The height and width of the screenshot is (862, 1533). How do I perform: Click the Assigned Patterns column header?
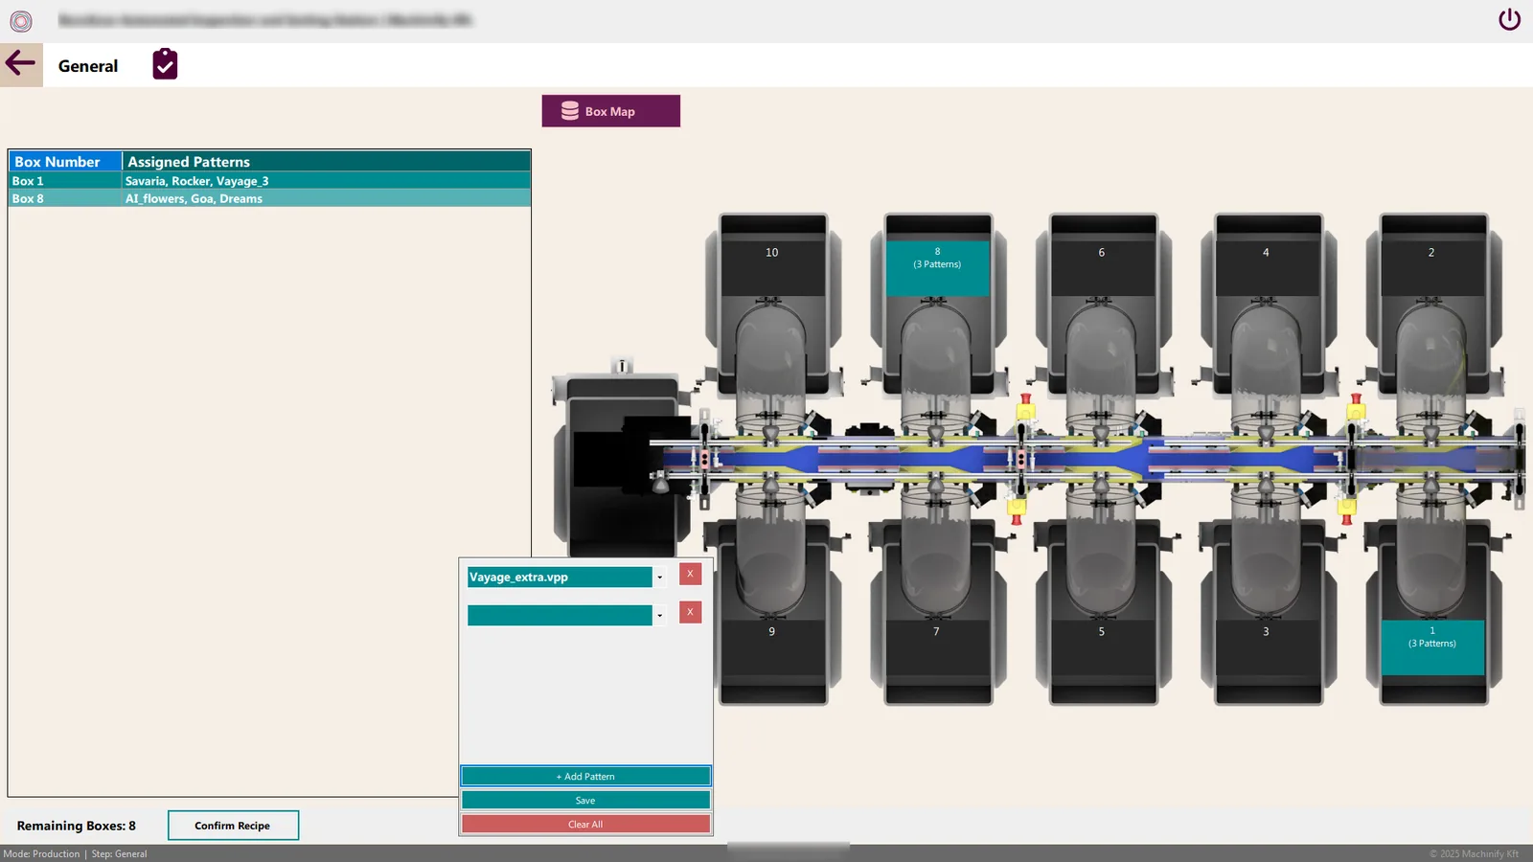[x=327, y=162]
